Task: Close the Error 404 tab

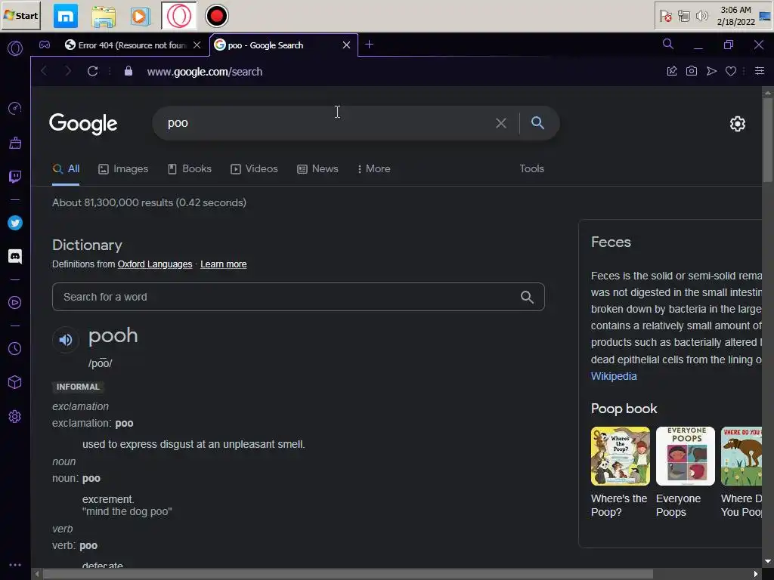Action: (197, 45)
